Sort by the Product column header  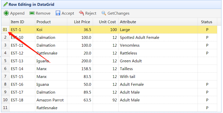(44, 22)
